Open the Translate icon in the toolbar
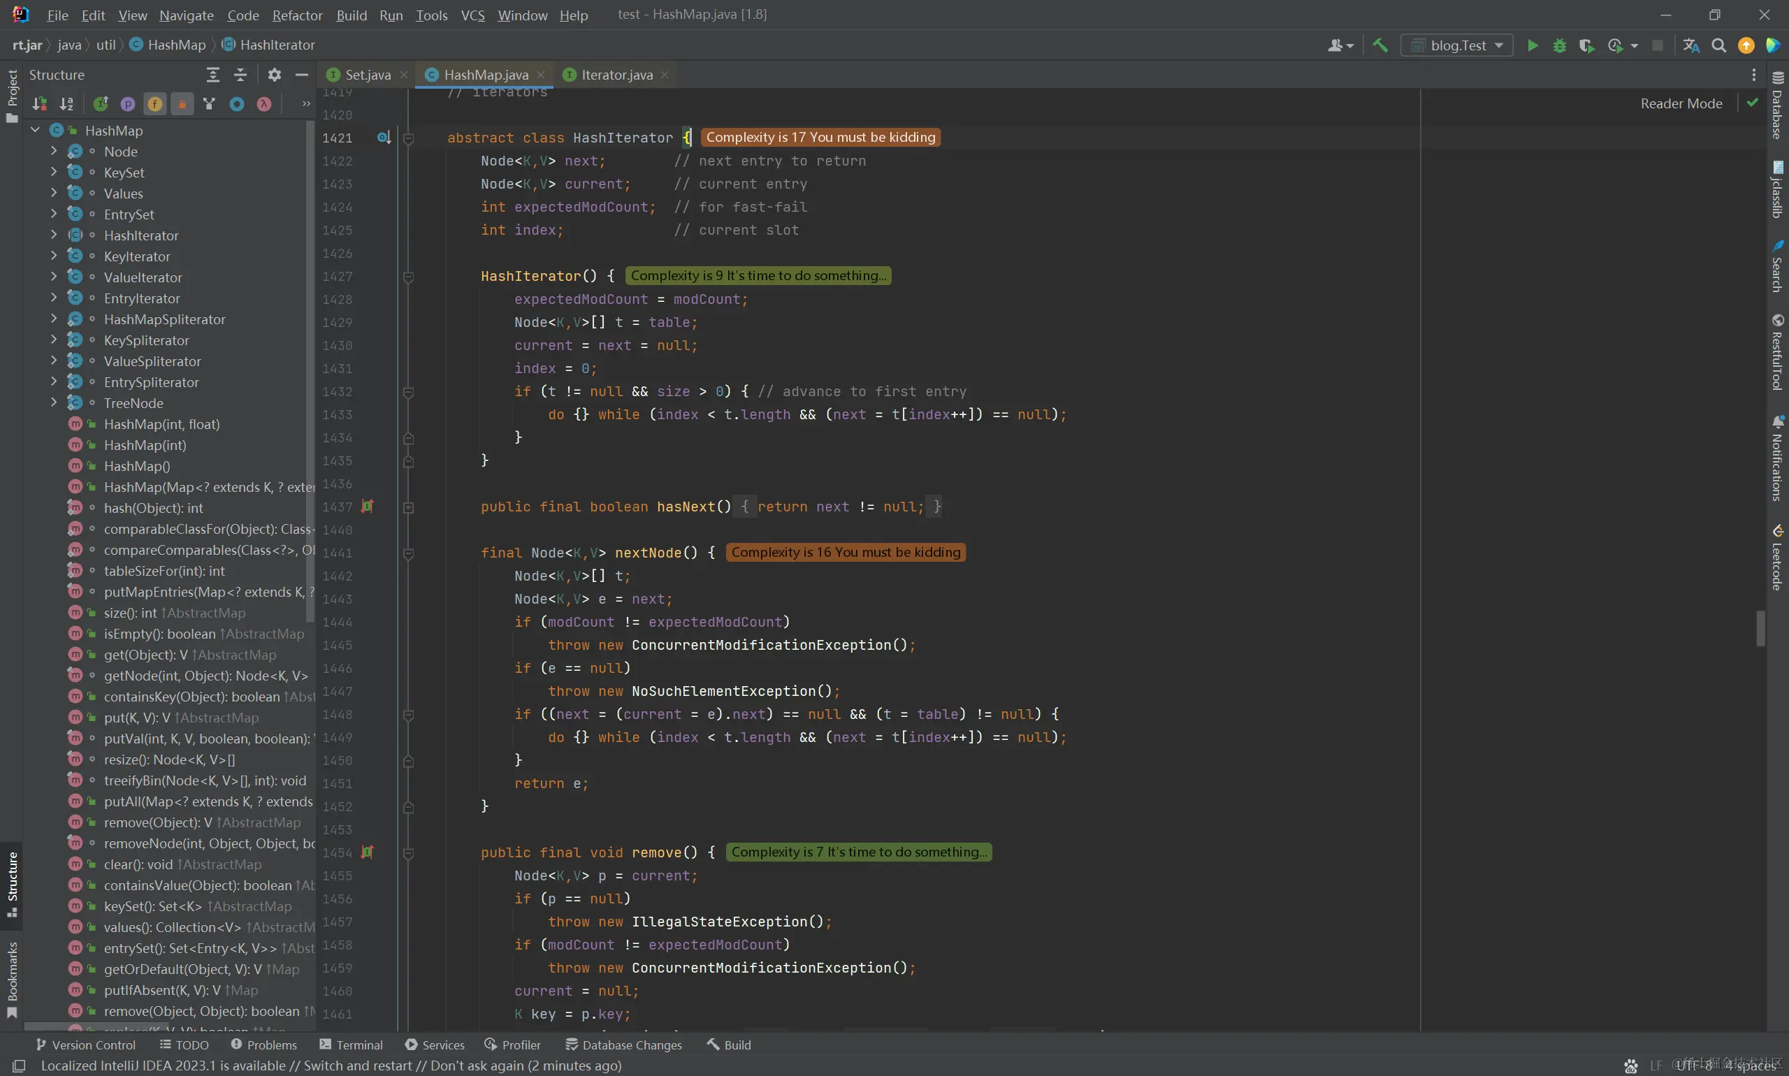 (1691, 45)
